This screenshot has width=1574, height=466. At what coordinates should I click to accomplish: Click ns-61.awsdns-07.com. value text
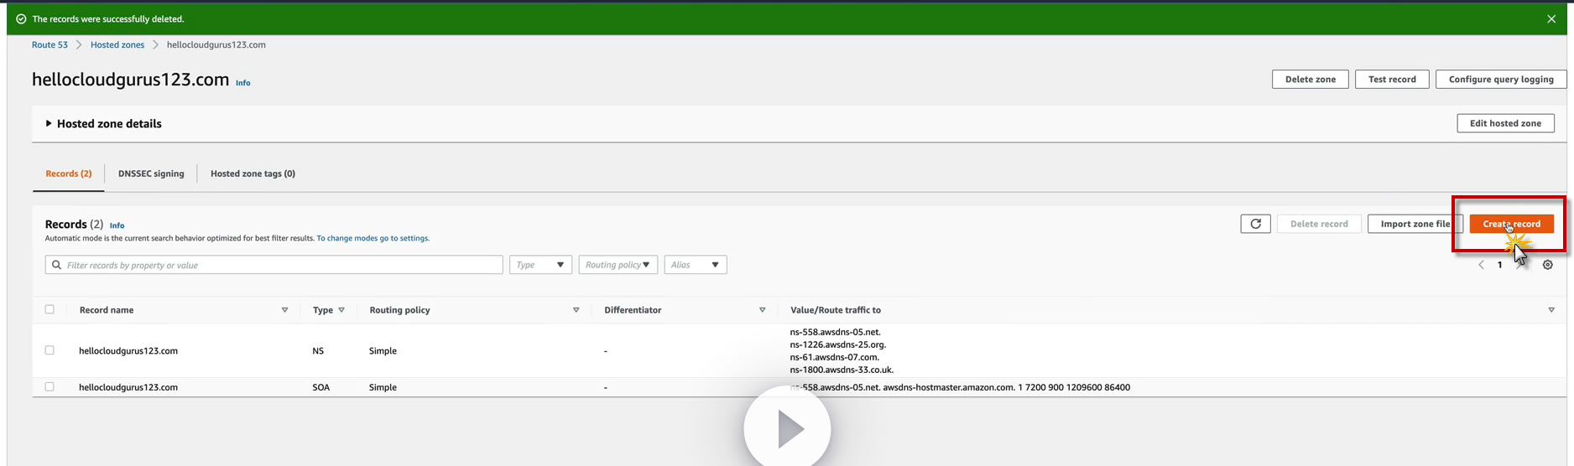tap(834, 357)
